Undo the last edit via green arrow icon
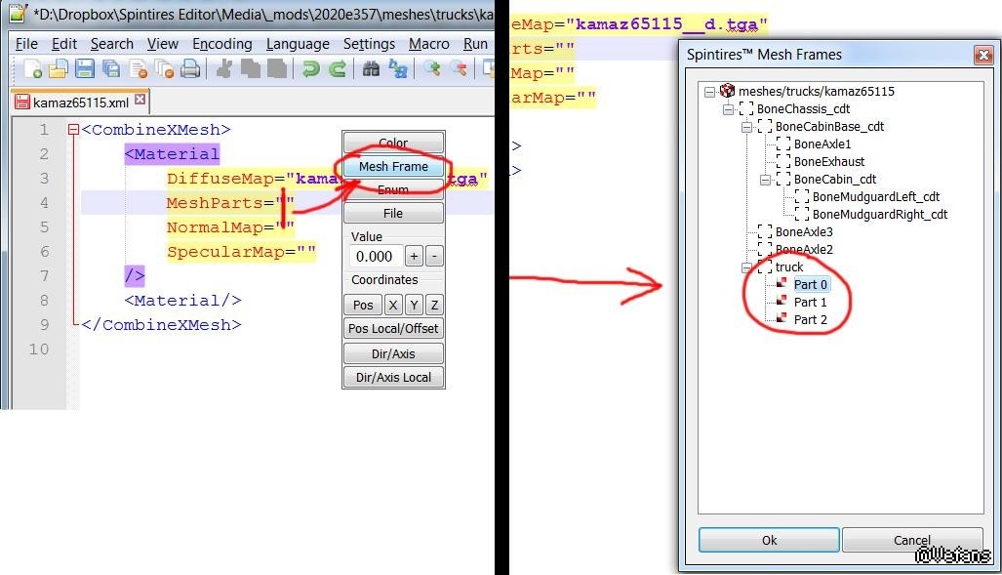1002x575 pixels. [310, 68]
